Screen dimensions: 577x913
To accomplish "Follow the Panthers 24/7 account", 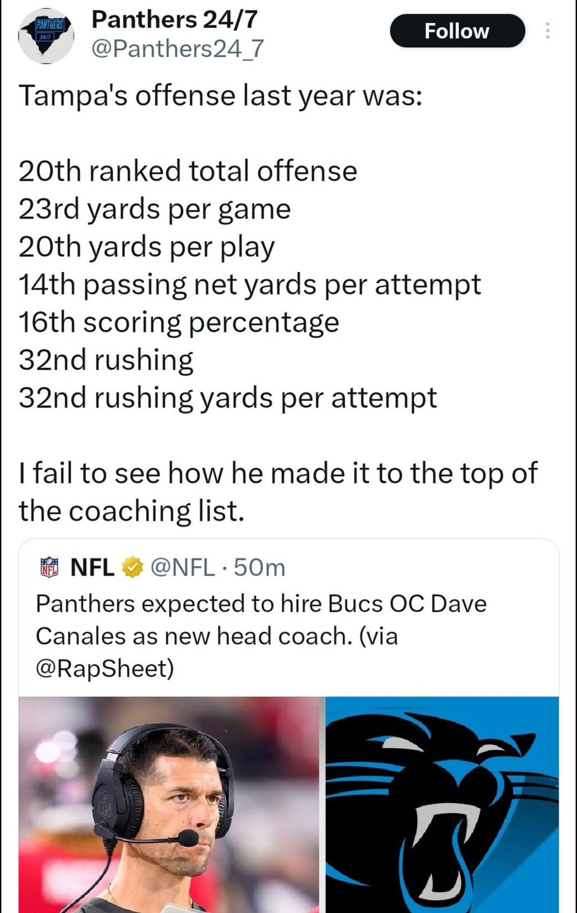I will [x=457, y=31].
